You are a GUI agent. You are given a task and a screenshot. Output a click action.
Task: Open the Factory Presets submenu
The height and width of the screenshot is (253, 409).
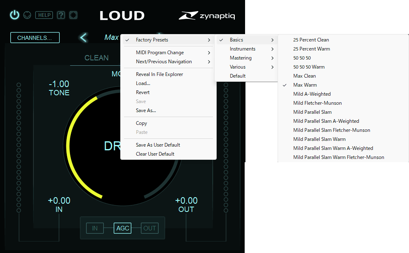point(168,40)
